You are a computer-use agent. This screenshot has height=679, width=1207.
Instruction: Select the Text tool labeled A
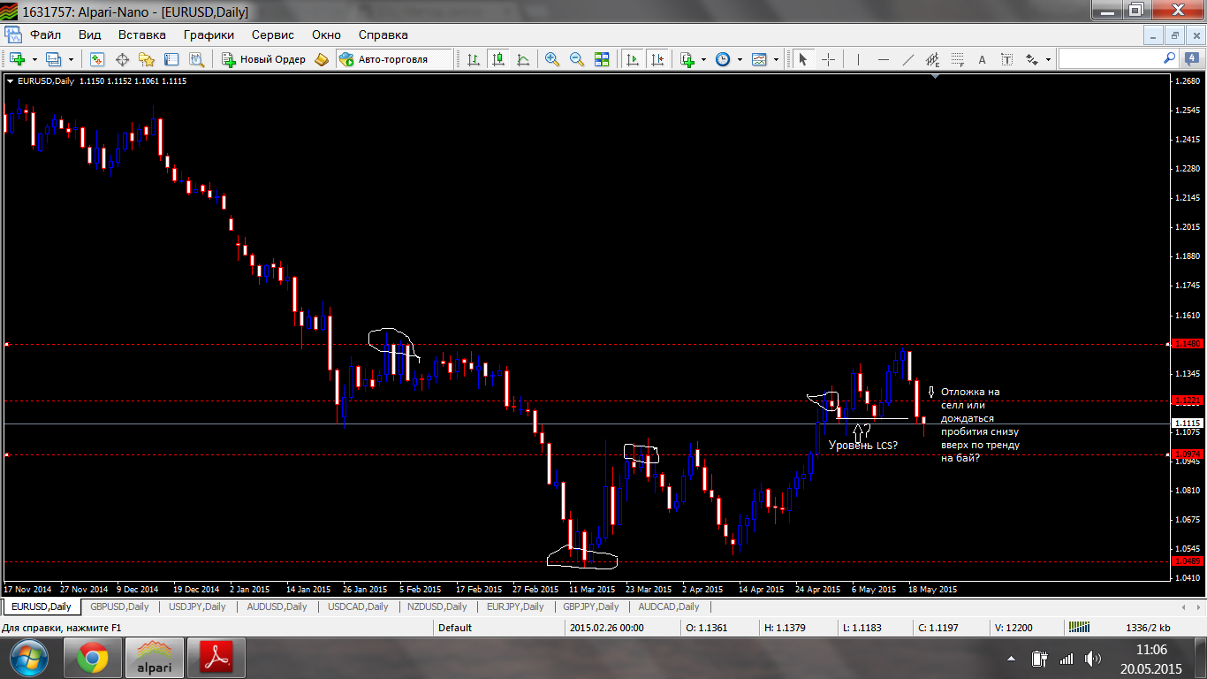pos(982,59)
